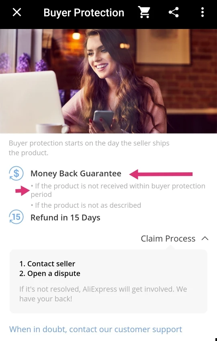
Task: Tap the Money Back Guarantee dollar icon
Action: 16,174
